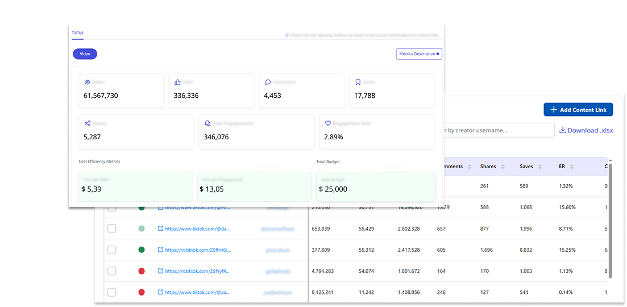Click the Download .xlsx link
The image size is (627, 307).
tap(586, 130)
